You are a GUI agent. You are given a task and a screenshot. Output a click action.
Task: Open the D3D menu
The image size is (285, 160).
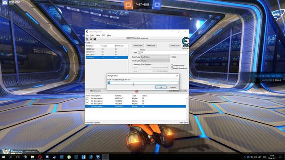tap(103, 36)
